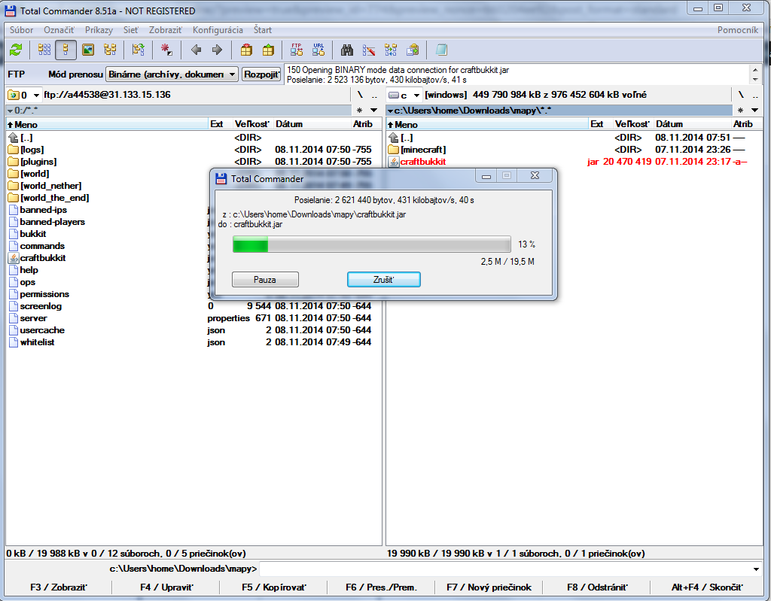Open the Označiť menu
Image resolution: width=771 pixels, height=601 pixels.
pos(59,30)
